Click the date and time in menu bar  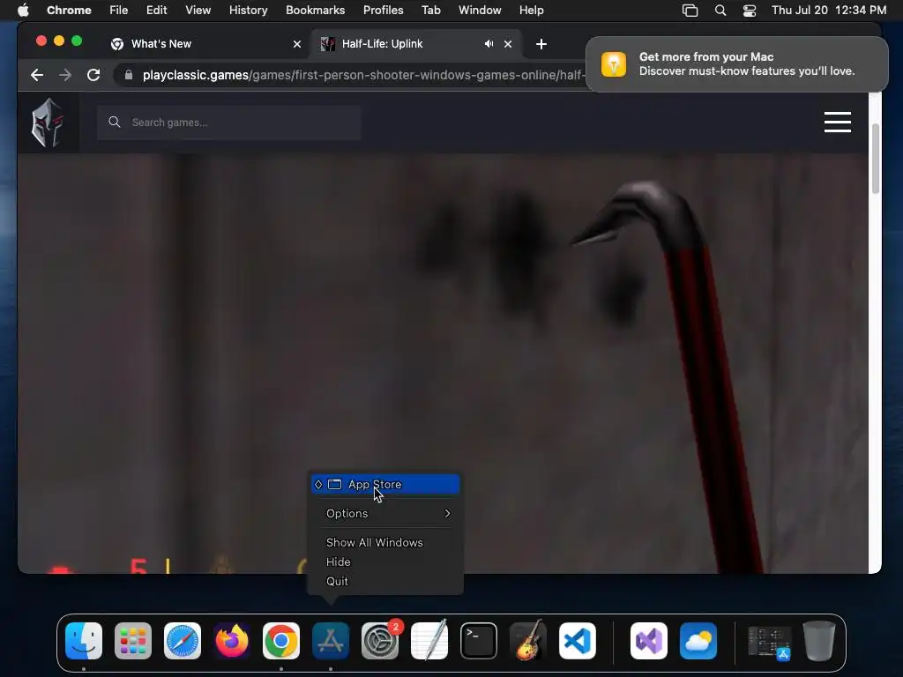tap(829, 11)
